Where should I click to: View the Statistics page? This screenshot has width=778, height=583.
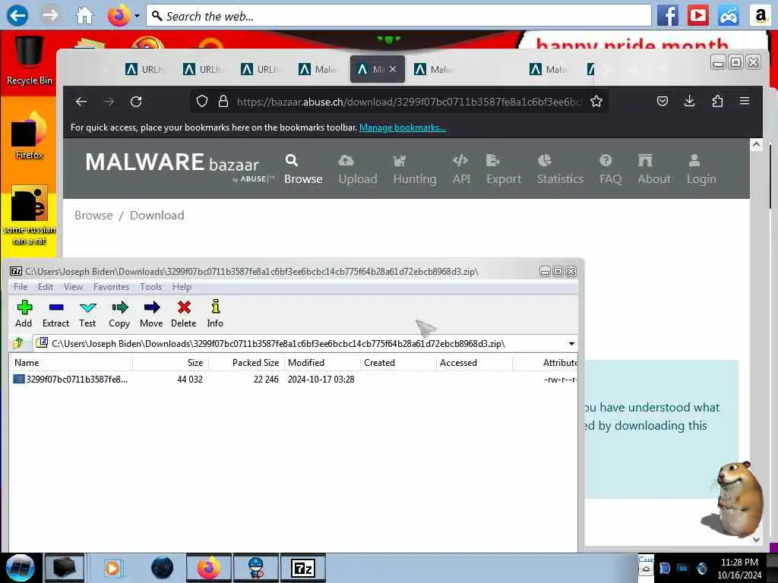[x=560, y=169]
